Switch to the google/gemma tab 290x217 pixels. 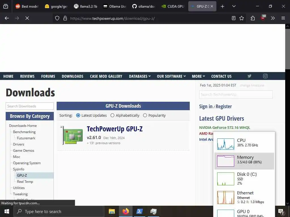(56, 6)
